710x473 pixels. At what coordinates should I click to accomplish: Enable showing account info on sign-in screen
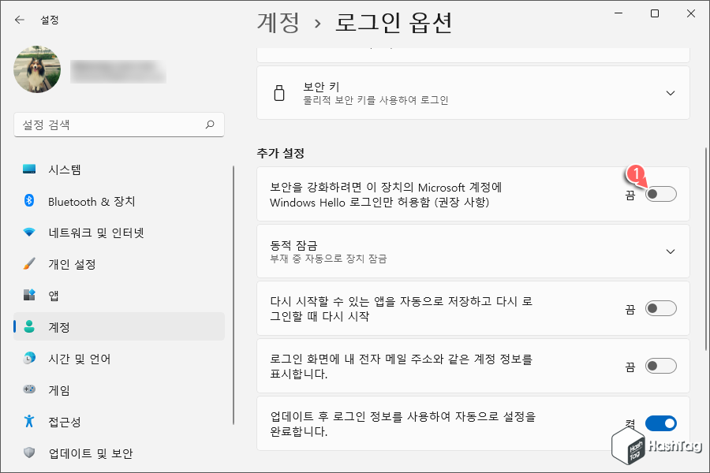click(x=661, y=366)
